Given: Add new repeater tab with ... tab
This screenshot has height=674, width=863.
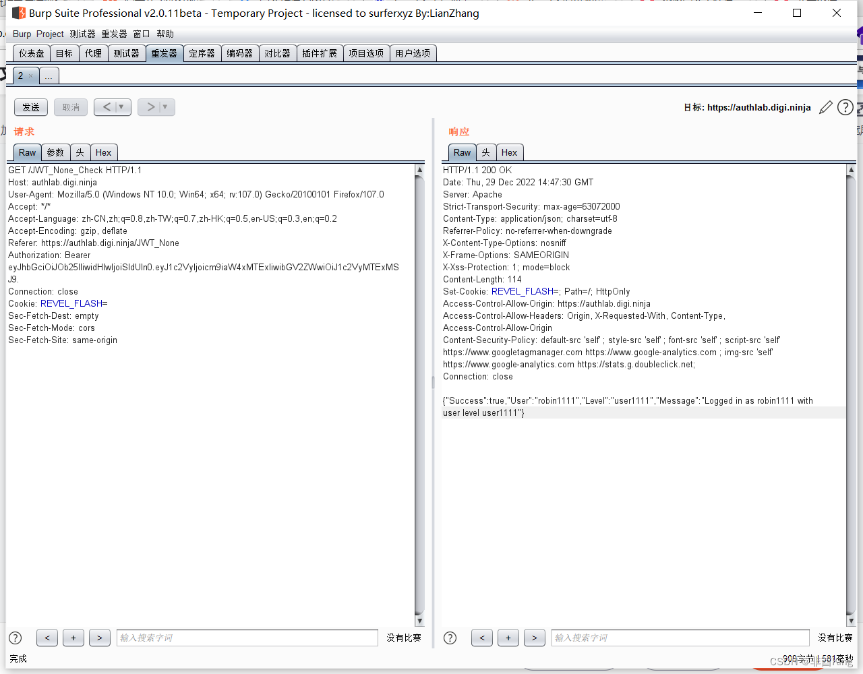Looking at the screenshot, I should click(49, 76).
